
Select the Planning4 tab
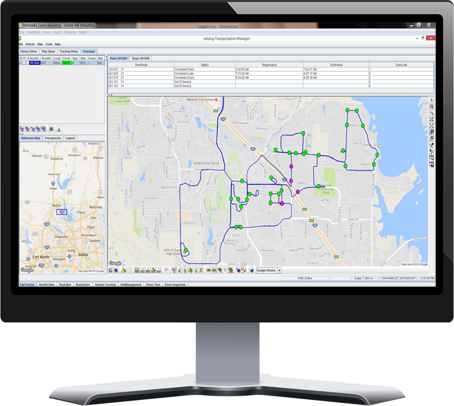89,52
